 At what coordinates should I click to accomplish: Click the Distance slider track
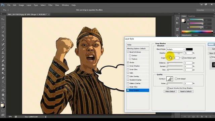click(175, 63)
